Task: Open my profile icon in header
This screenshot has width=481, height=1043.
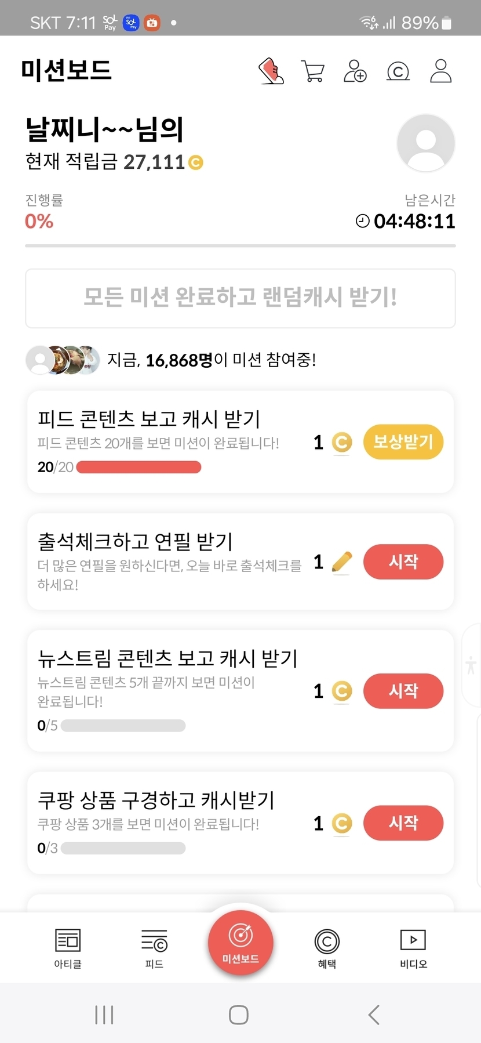Action: point(440,71)
